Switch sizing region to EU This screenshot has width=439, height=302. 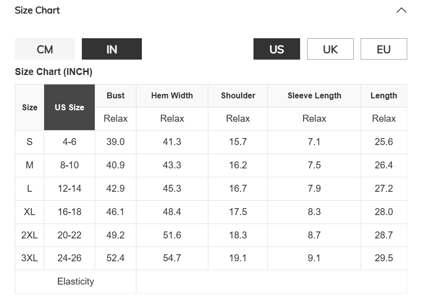pyautogui.click(x=384, y=49)
